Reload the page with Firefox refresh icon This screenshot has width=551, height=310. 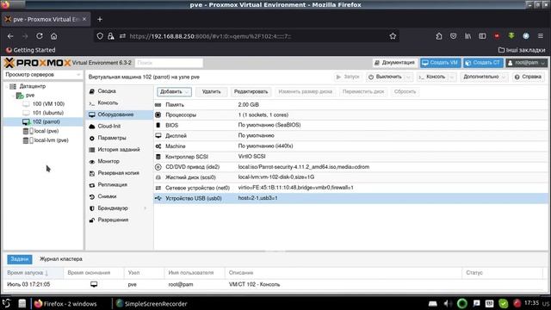40,36
